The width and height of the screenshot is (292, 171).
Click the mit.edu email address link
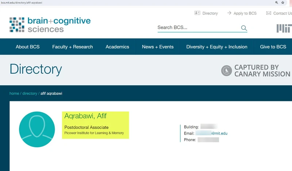[211, 133]
